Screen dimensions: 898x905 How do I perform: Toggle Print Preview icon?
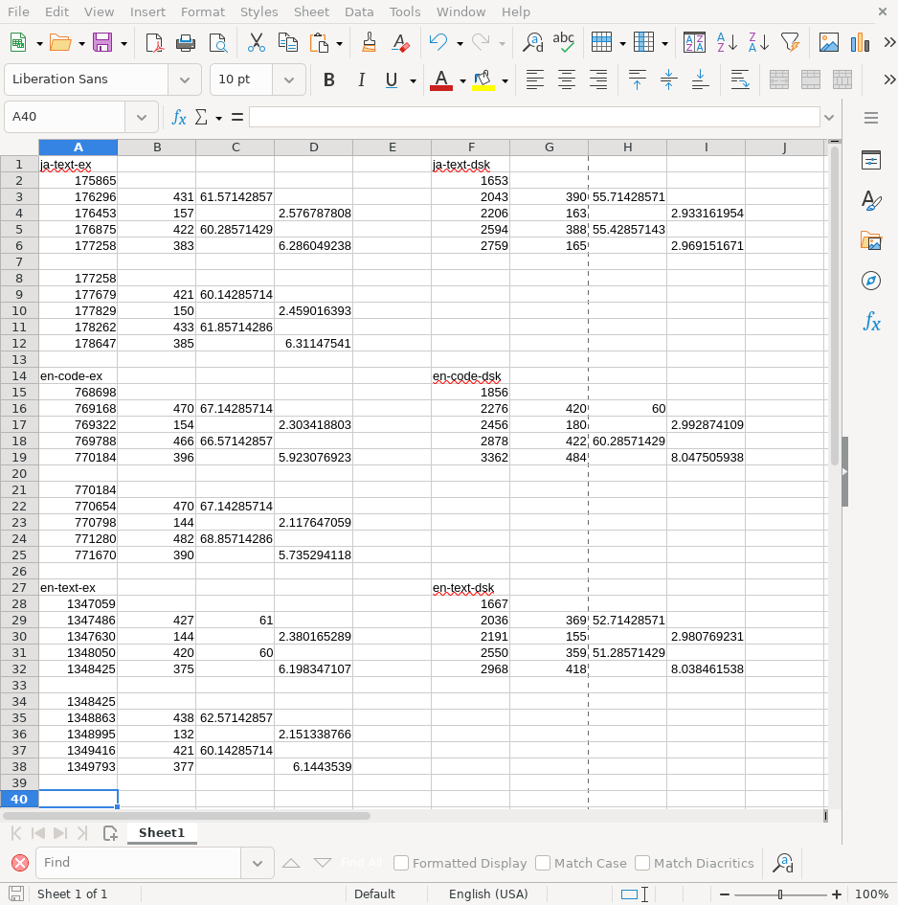217,43
